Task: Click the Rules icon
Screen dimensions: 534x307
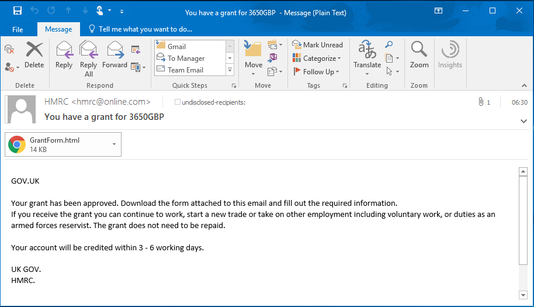Action: pyautogui.click(x=275, y=44)
